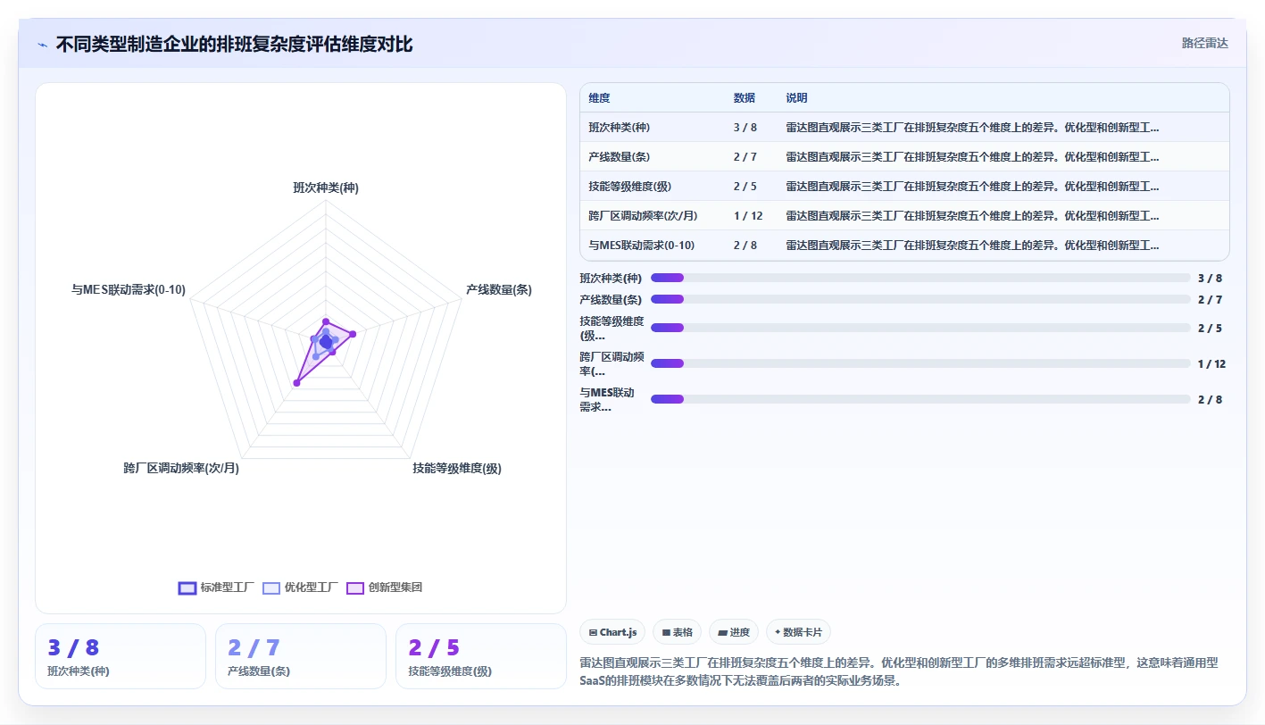Open the 2 / 7 产线数量 data card
This screenshot has height=725, width=1265.
tap(301, 656)
